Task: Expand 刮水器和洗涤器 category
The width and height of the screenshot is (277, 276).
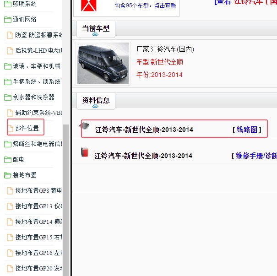Action: tap(33, 97)
